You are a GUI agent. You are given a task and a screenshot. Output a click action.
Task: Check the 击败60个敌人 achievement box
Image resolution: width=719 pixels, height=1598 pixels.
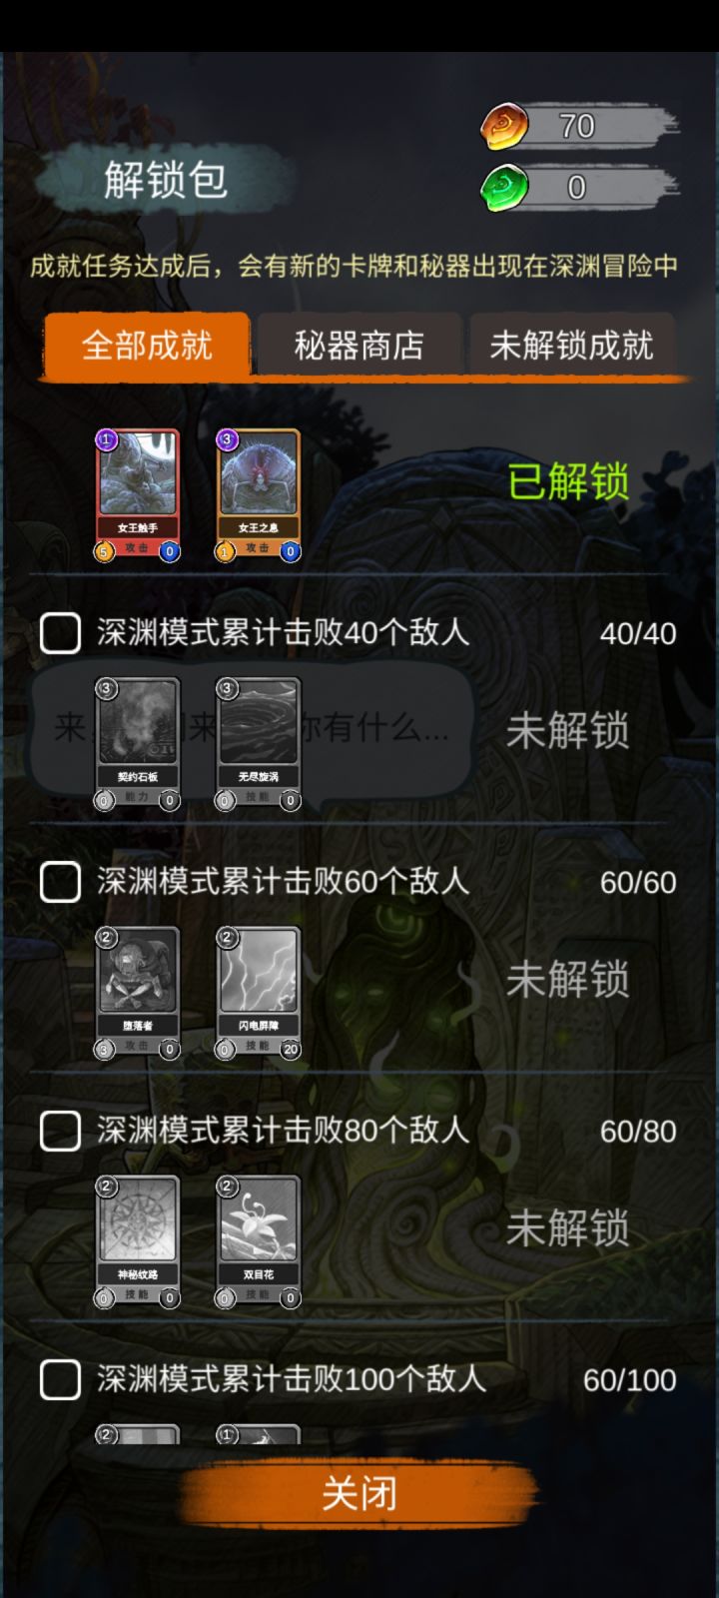pos(60,882)
